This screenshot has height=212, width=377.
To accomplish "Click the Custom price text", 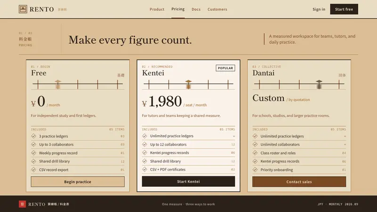I will 269,98.
